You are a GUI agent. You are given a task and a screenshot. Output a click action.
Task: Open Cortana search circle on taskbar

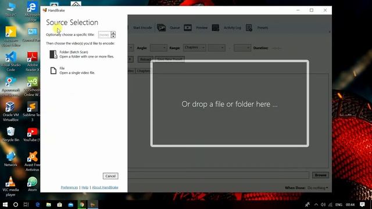pos(16,204)
